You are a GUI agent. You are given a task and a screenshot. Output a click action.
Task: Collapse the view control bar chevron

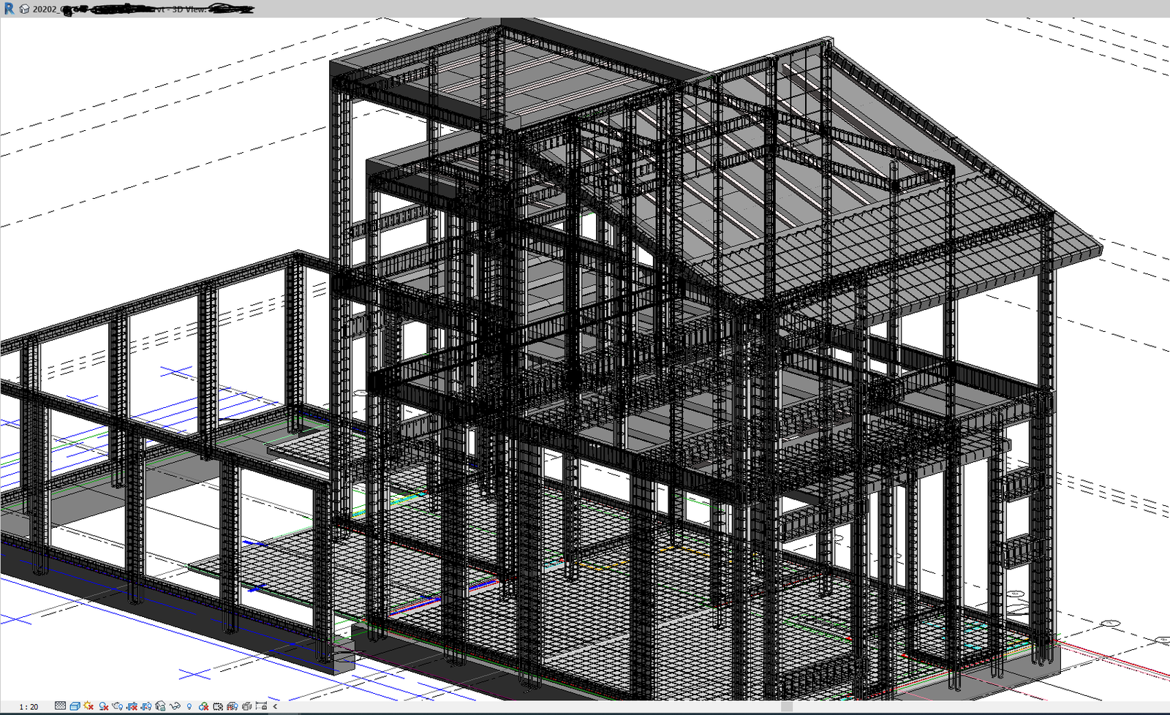click(275, 706)
